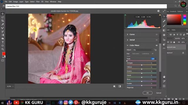The width and height of the screenshot is (188, 105).
Task: Open Camera Raw settings gear
Action: [x=158, y=11]
